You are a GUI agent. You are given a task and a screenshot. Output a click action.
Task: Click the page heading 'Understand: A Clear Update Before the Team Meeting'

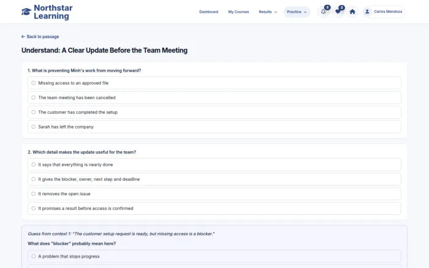coord(105,51)
